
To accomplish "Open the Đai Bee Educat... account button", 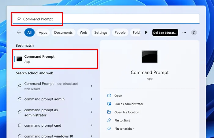I will coord(165,33).
